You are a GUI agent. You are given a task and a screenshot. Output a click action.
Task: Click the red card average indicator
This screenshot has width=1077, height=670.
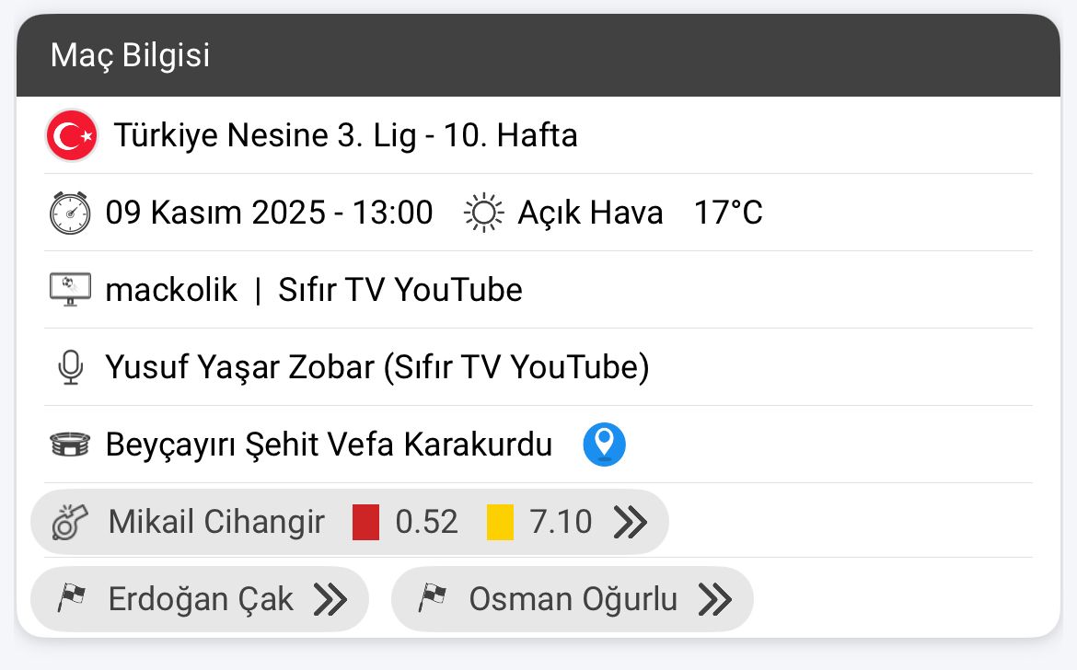pyautogui.click(x=366, y=523)
